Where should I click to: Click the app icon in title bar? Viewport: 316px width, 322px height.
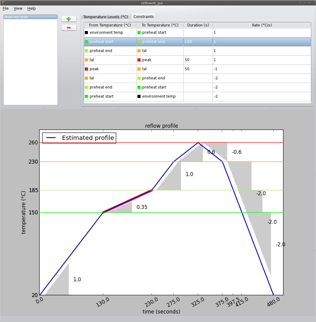[4, 2]
